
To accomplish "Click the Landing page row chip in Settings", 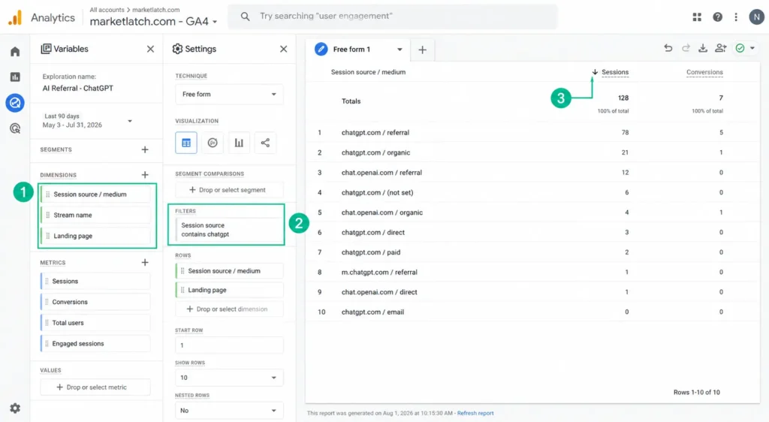I will (229, 290).
